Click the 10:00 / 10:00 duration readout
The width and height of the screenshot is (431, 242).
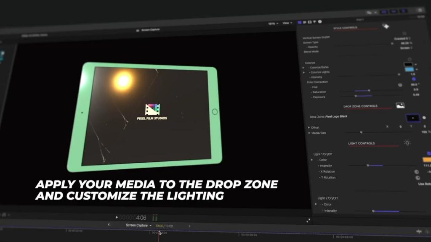(x=164, y=226)
